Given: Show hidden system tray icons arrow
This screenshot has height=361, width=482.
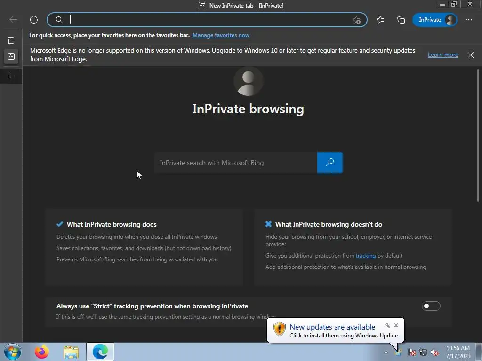Looking at the screenshot, I should [x=386, y=352].
